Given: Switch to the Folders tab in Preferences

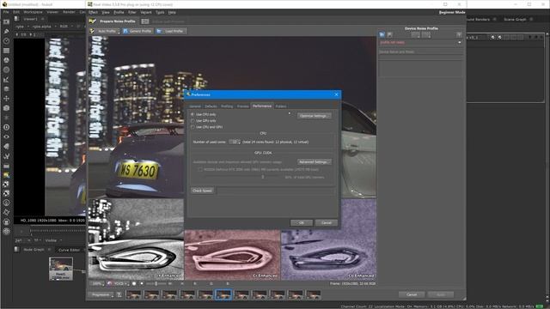Looking at the screenshot, I should click(x=281, y=106).
